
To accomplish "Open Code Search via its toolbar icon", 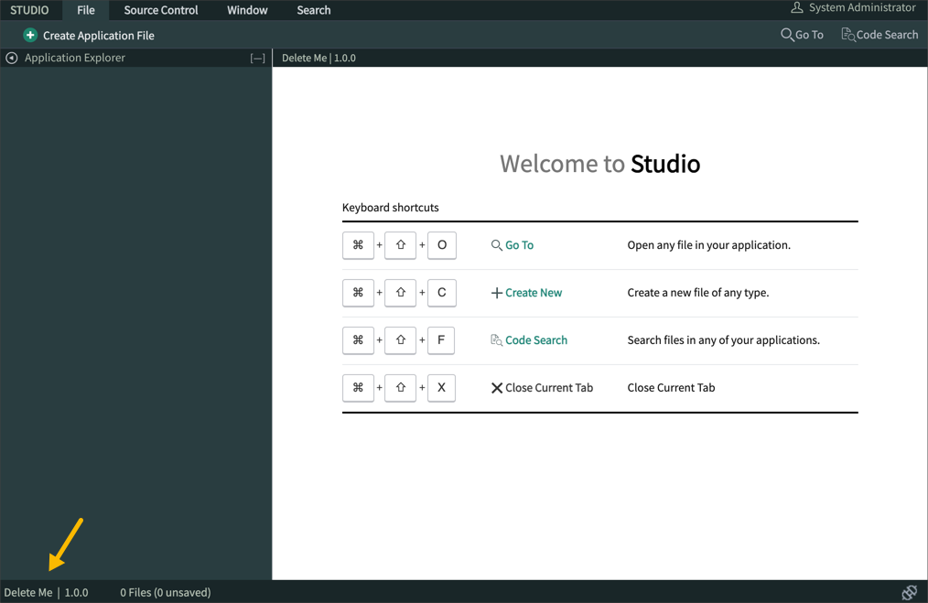I will (848, 34).
